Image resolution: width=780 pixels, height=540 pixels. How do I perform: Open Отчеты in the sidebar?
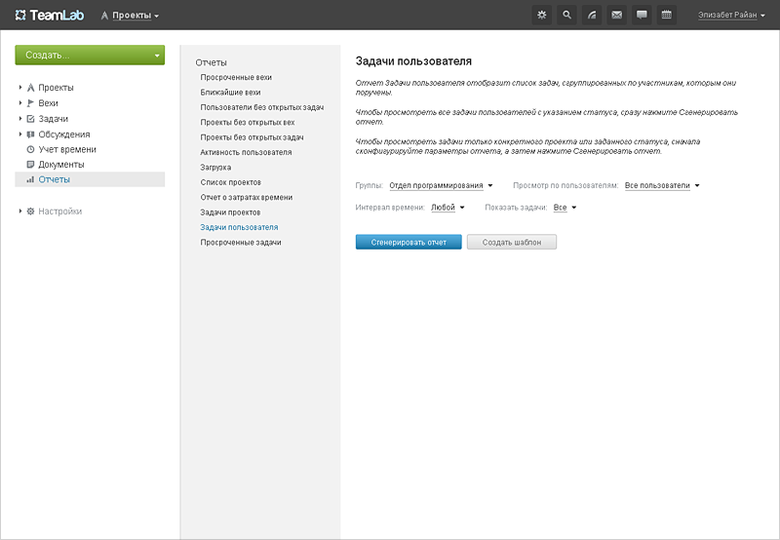55,179
